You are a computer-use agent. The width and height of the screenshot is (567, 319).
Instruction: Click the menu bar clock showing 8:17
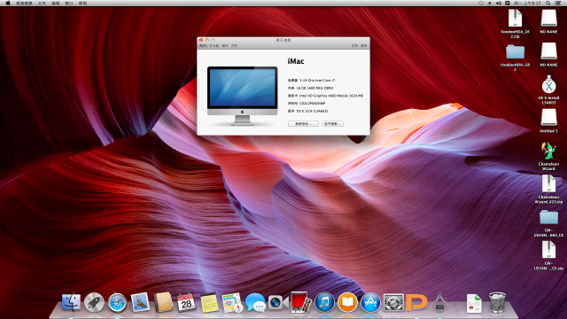(527, 3)
